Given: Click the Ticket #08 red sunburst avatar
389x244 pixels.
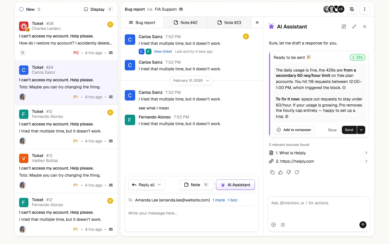Looking at the screenshot, I should click(24, 26).
